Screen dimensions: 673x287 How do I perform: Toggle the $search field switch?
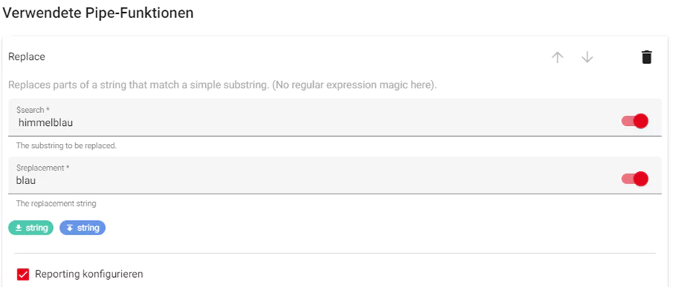pos(635,121)
